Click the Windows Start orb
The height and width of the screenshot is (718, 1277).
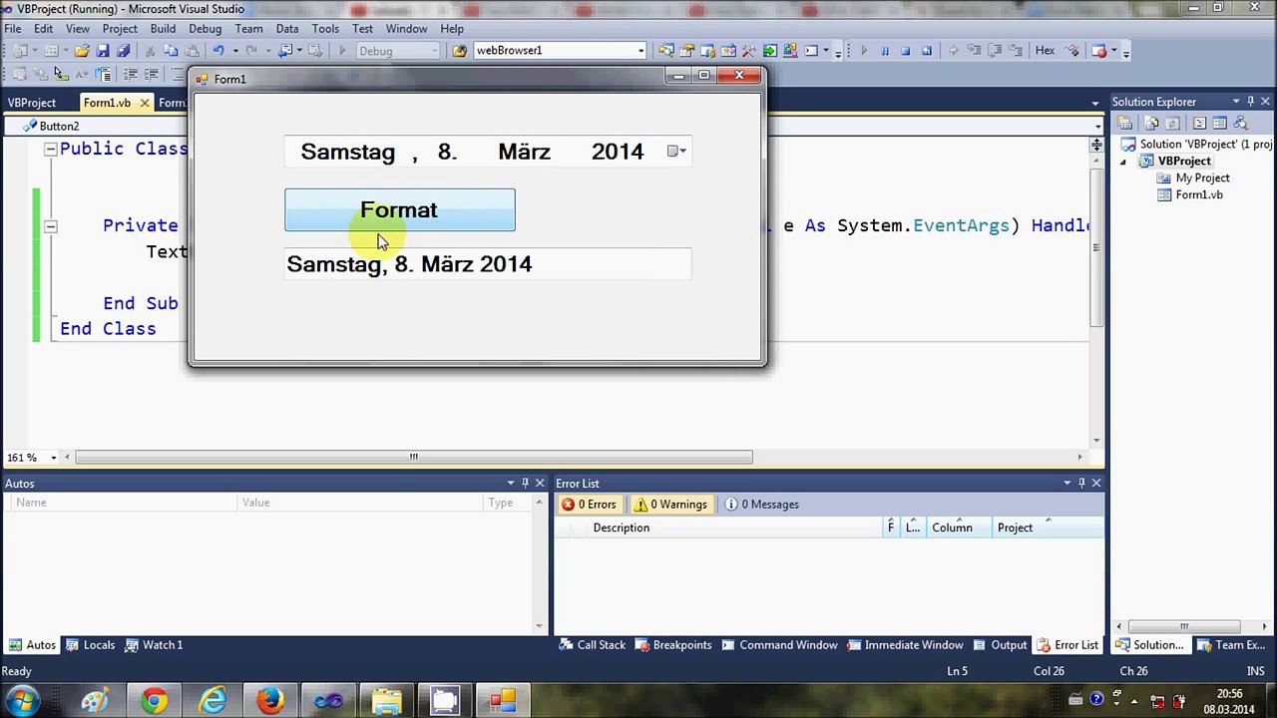pyautogui.click(x=22, y=701)
